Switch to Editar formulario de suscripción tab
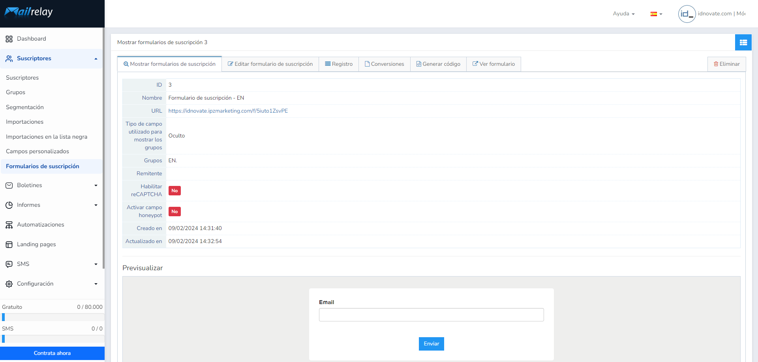 point(270,64)
